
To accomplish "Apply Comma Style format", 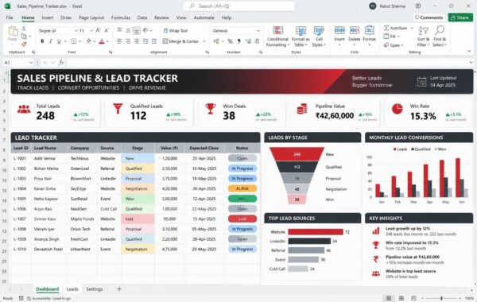I will 238,41.
